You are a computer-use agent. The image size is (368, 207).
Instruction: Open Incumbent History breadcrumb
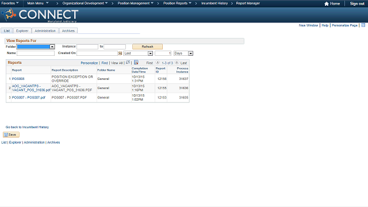pyautogui.click(x=214, y=3)
